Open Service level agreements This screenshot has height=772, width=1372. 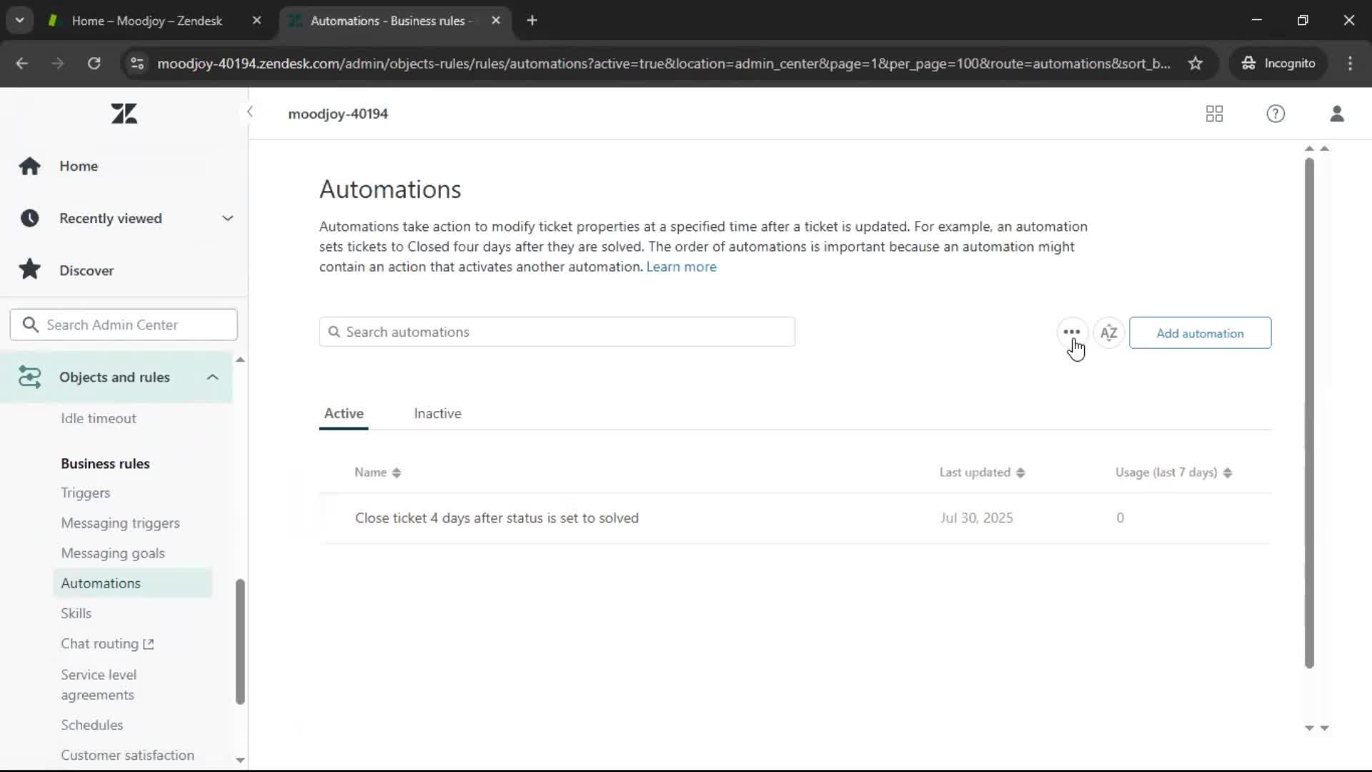pyautogui.click(x=99, y=685)
